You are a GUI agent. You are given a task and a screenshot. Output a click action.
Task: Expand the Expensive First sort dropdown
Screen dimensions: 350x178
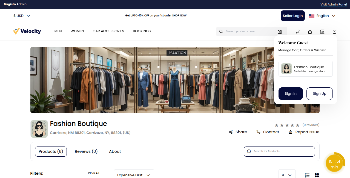(134, 175)
